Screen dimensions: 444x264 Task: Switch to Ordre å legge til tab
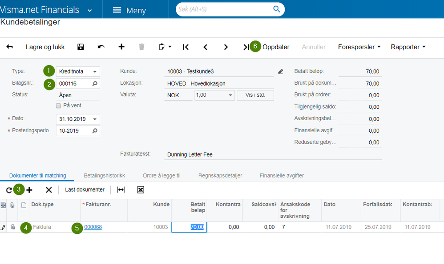[161, 176]
